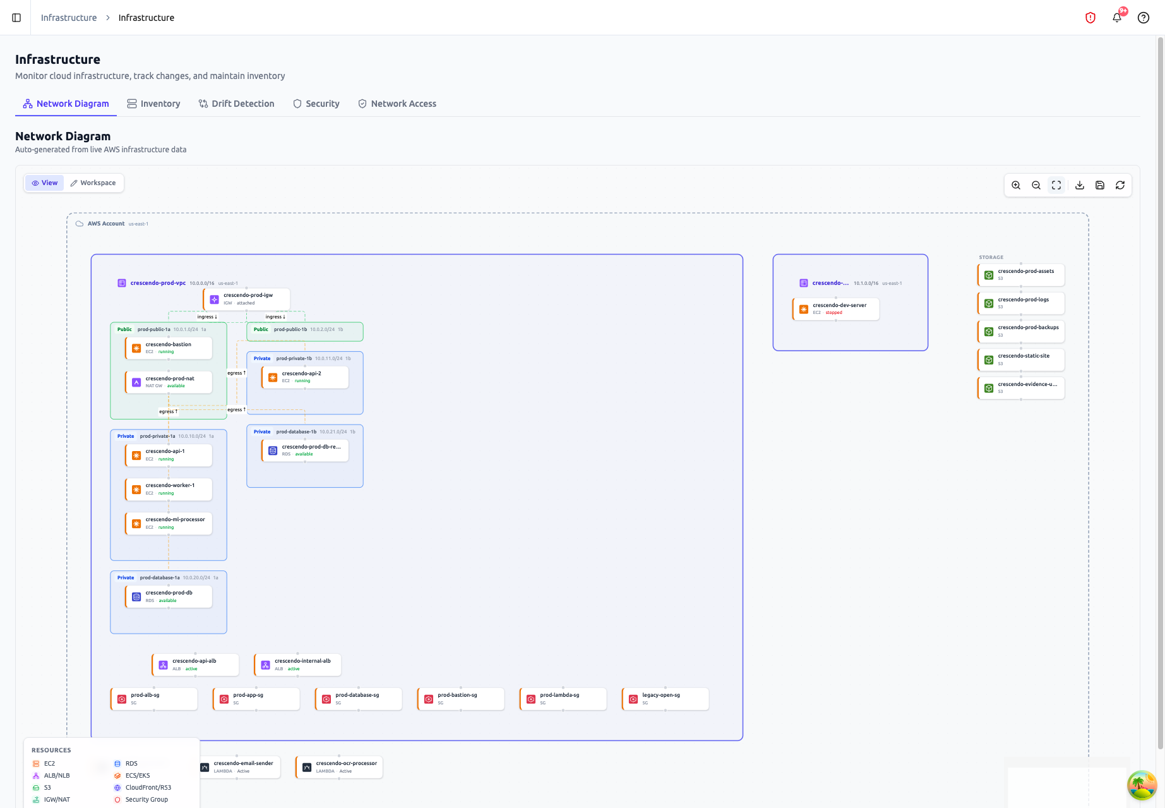Select the prod-alb-sg security group
1165x808 pixels.
pos(154,699)
